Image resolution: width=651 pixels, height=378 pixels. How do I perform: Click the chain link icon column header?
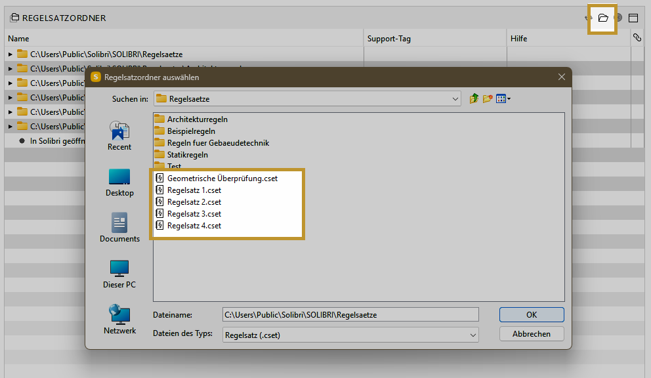[x=637, y=38]
